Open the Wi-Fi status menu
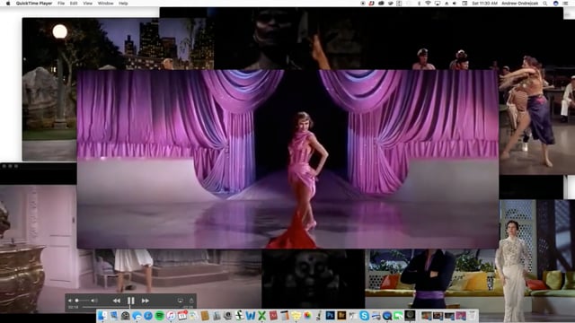The height and width of the screenshot is (323, 575). [428, 4]
